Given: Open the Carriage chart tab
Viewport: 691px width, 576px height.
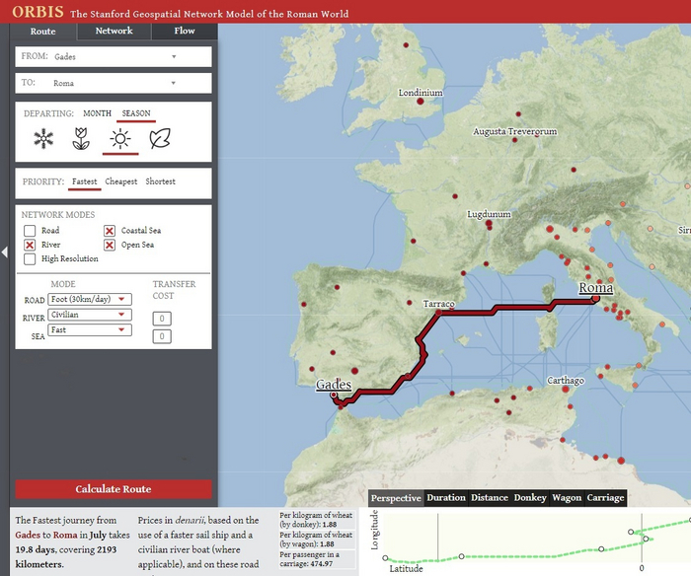Looking at the screenshot, I should click(x=605, y=498).
